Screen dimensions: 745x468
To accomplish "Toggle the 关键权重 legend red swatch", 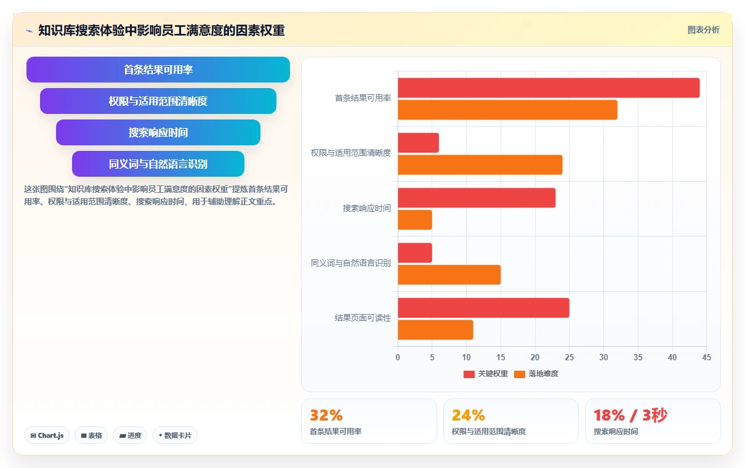I will tap(469, 374).
